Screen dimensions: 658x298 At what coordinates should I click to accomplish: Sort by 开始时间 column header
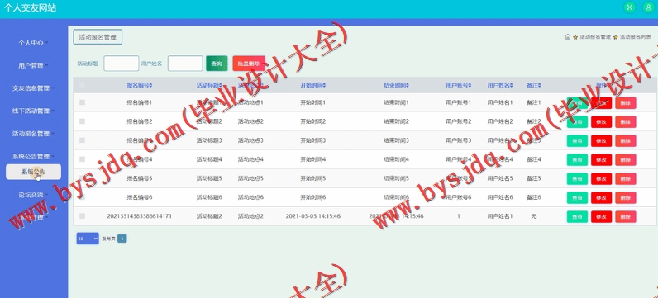pos(313,86)
